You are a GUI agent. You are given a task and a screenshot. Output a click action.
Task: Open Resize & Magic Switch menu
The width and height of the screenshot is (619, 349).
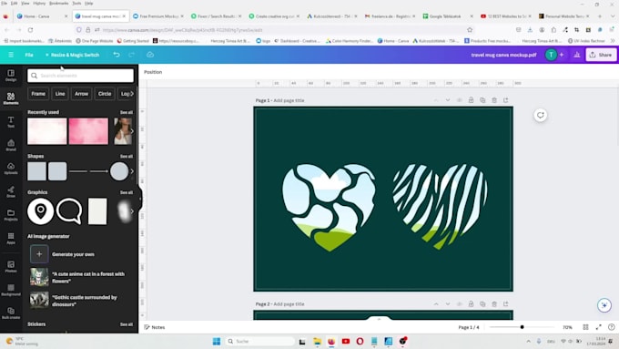[72, 55]
